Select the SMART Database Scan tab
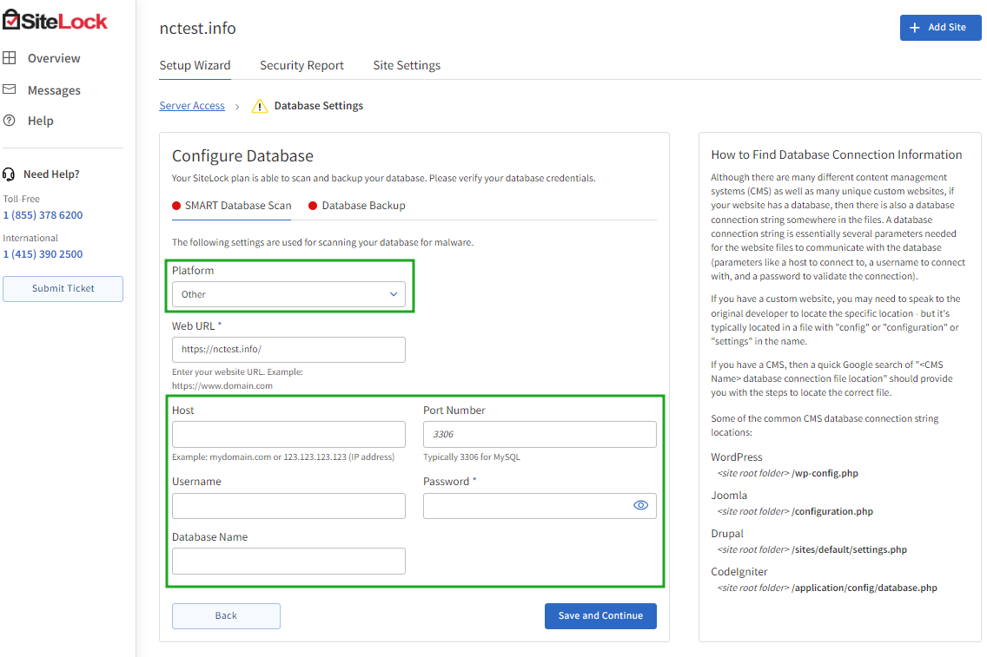 pyautogui.click(x=232, y=206)
